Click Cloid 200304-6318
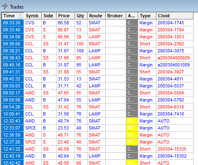The width and height of the screenshot is (198, 165). (x=171, y=107)
